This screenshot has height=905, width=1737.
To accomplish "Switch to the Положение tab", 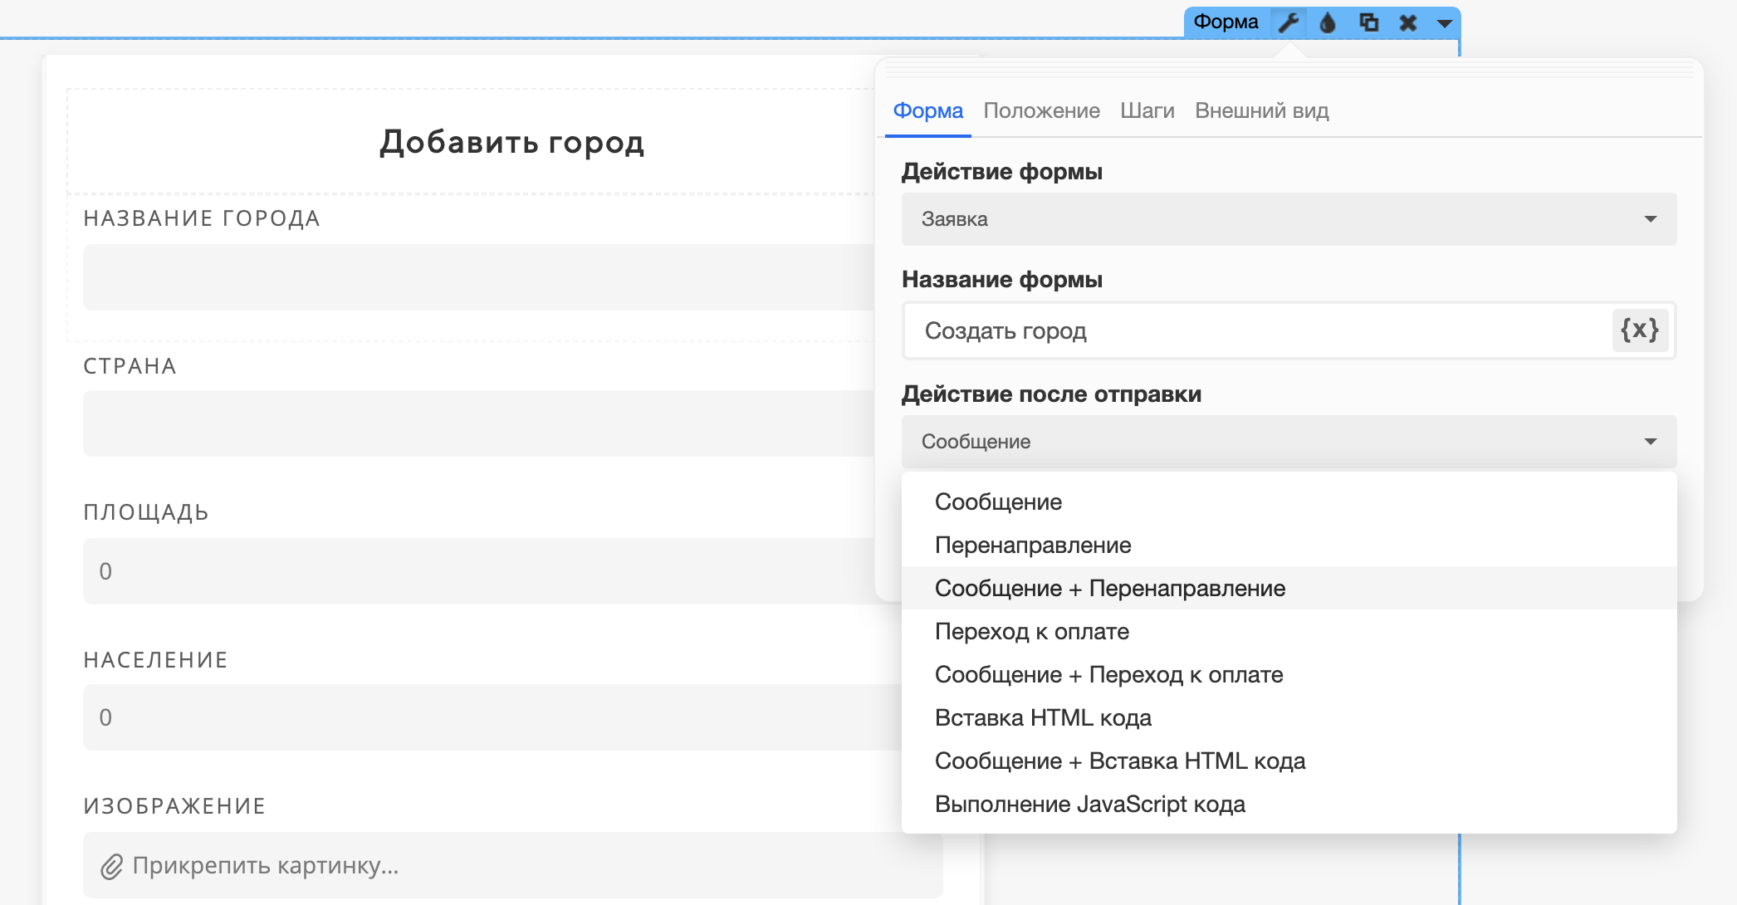I will tap(1042, 110).
